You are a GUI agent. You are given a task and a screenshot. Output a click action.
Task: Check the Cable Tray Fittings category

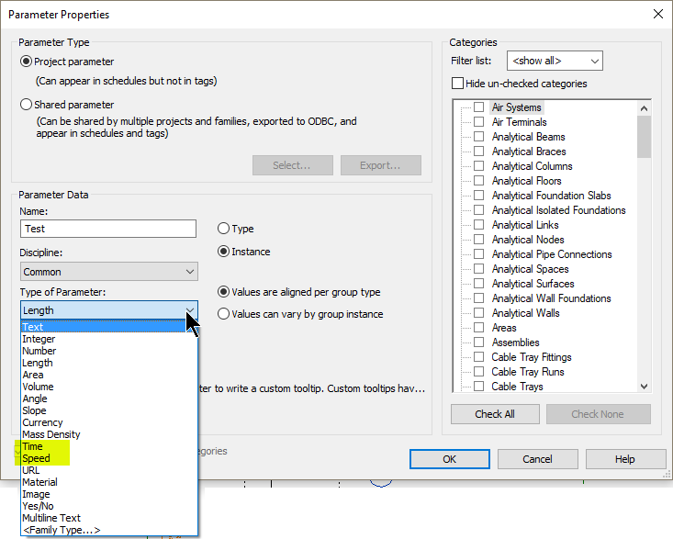(x=478, y=356)
